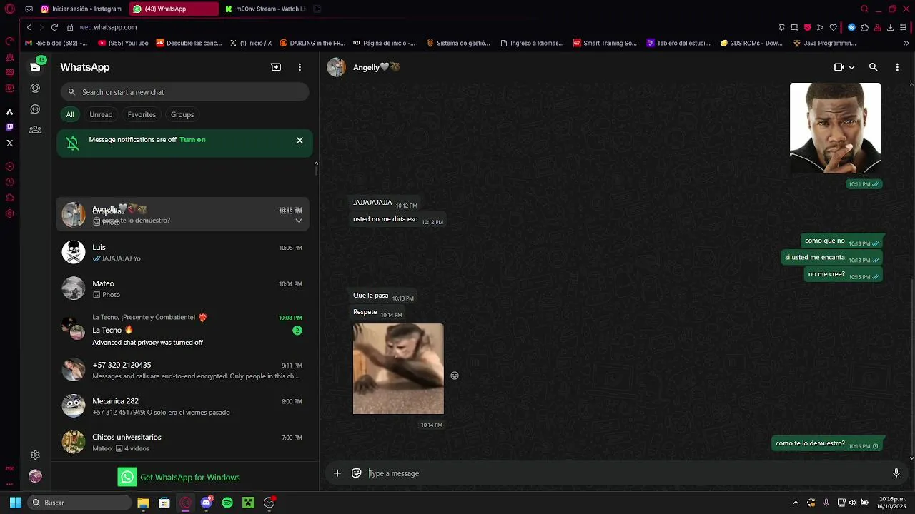Image resolution: width=915 pixels, height=514 pixels.
Task: Expand options chevron on Angelly chat row
Action: coord(299,221)
